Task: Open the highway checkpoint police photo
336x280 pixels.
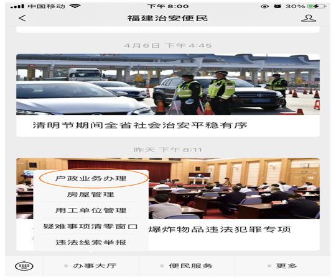Action: pyautogui.click(x=168, y=84)
